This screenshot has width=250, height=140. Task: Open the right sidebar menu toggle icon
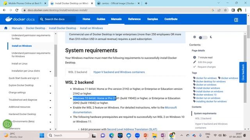point(236,20)
